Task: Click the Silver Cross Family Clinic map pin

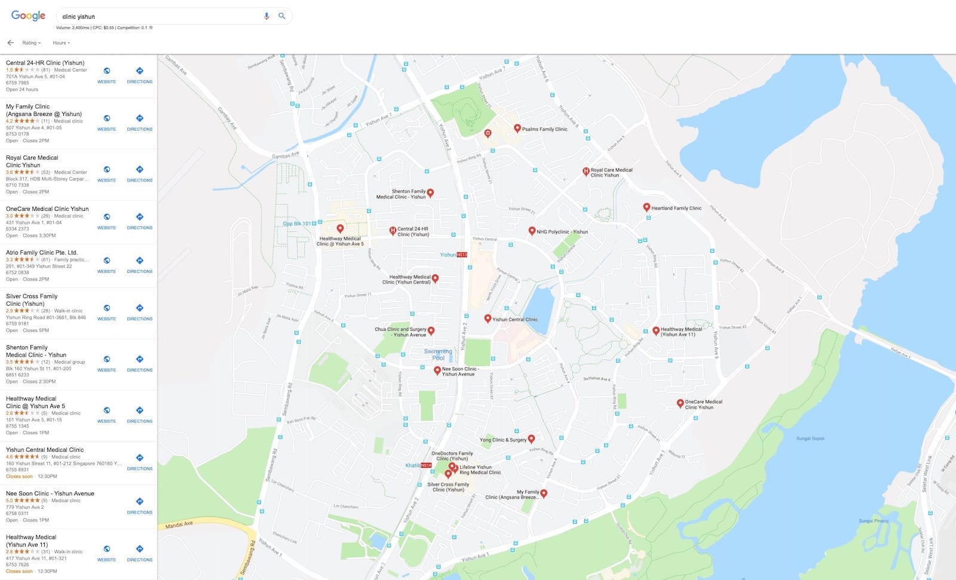Action: click(x=448, y=474)
